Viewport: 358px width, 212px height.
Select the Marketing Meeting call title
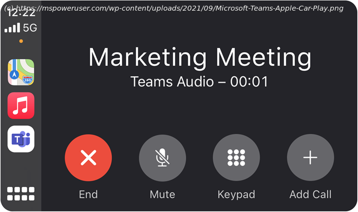click(200, 58)
